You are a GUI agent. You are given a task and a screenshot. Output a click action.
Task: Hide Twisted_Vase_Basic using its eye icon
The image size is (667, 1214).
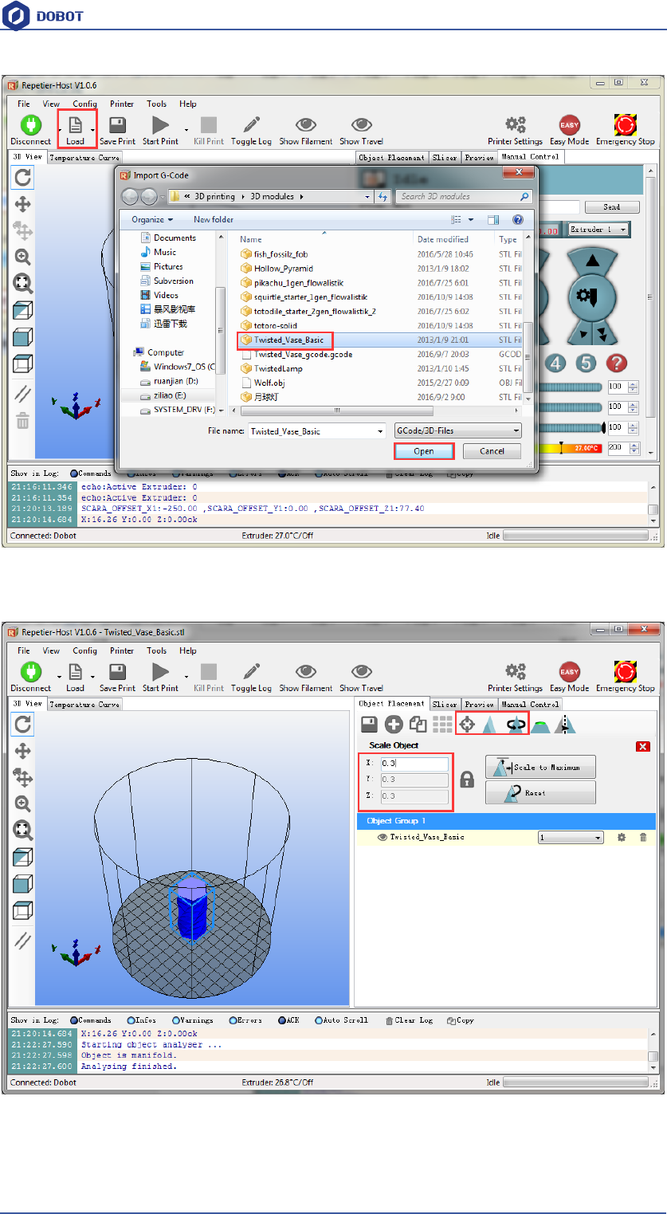(x=383, y=838)
